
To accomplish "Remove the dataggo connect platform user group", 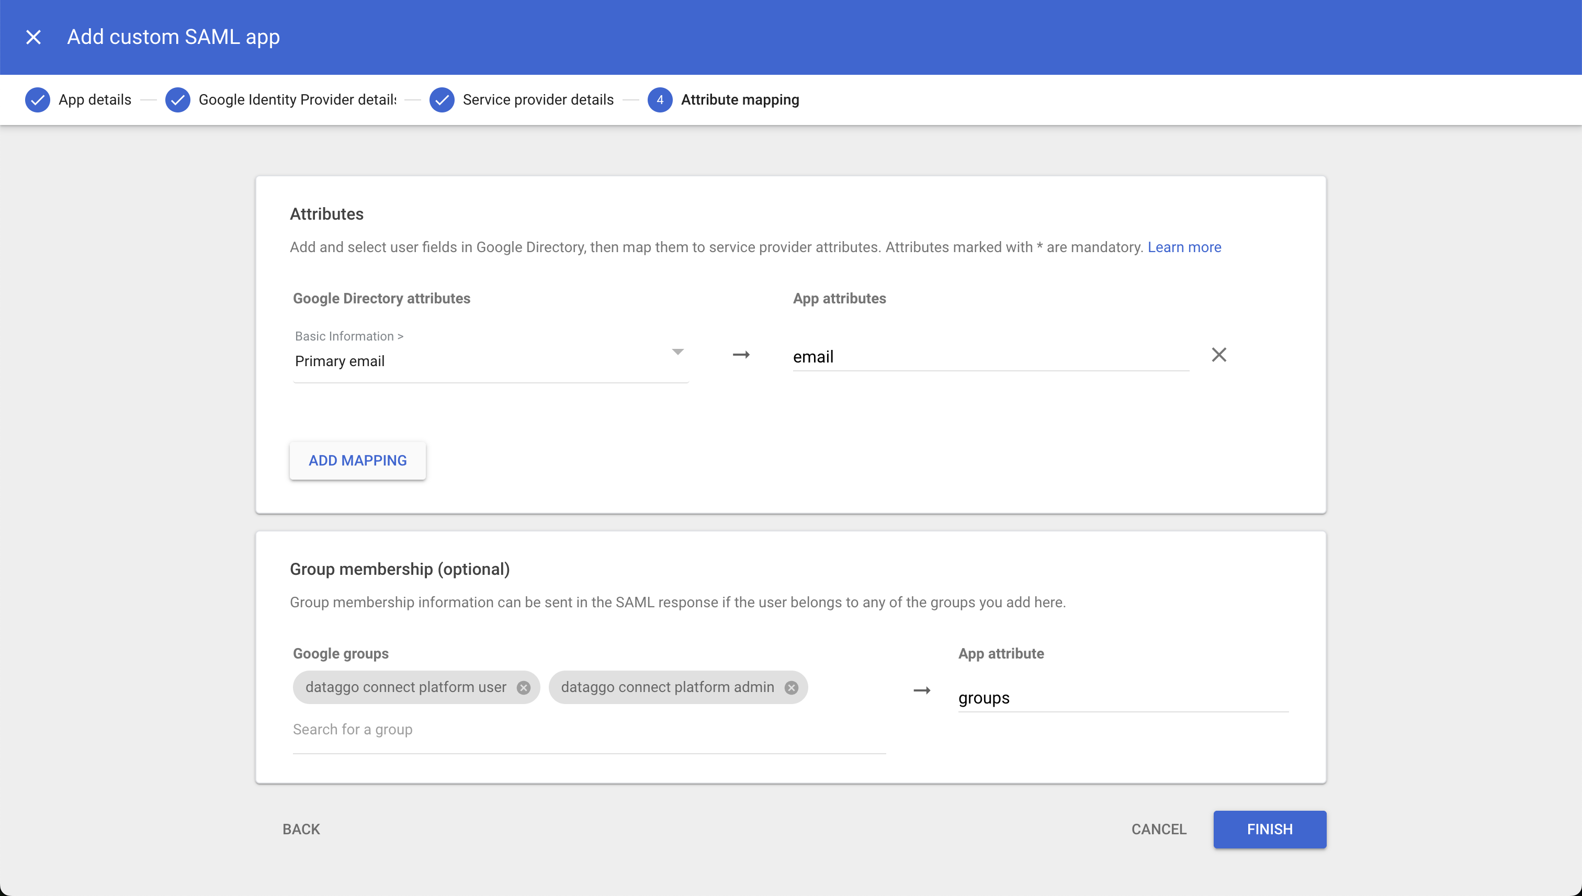I will pos(524,687).
